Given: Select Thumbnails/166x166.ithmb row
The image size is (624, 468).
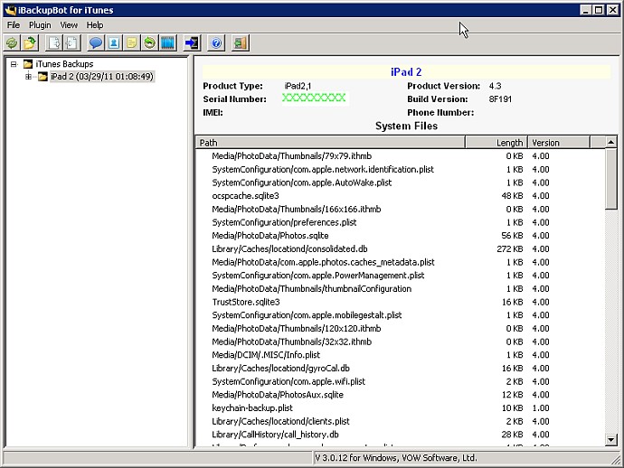Looking at the screenshot, I should click(400, 209).
